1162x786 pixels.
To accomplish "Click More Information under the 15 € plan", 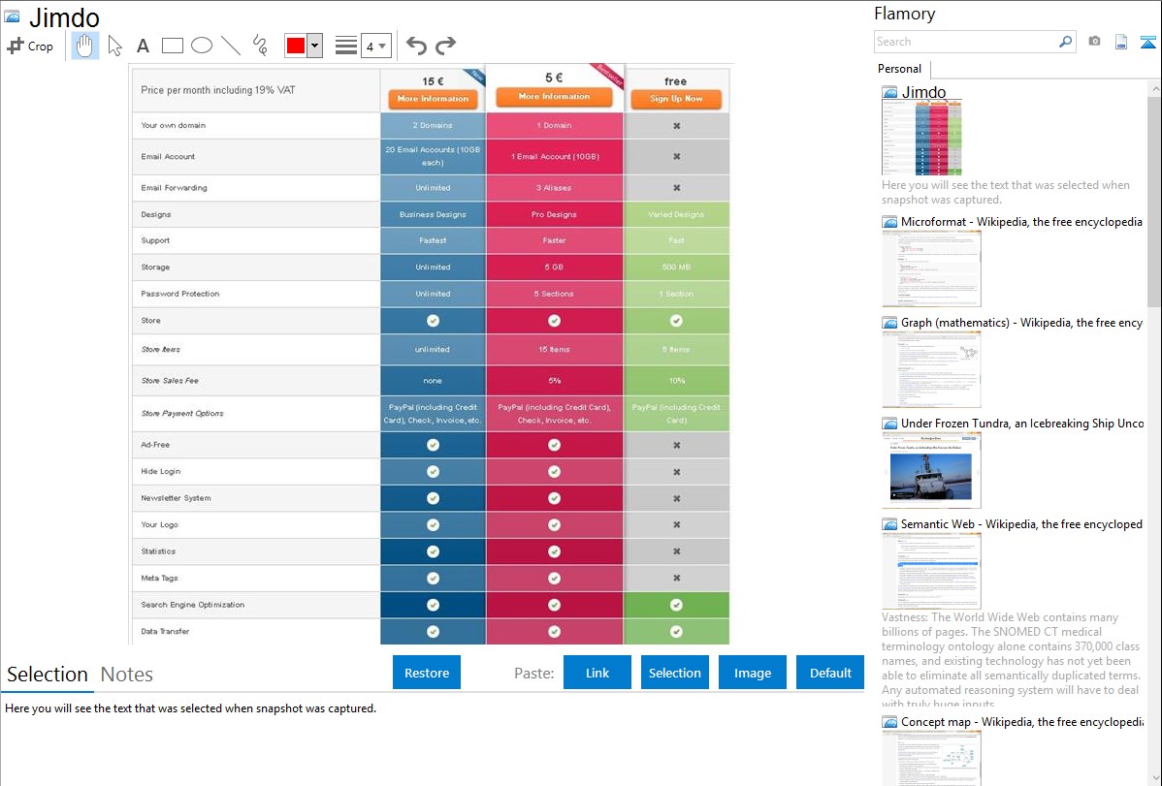I will coord(433,99).
